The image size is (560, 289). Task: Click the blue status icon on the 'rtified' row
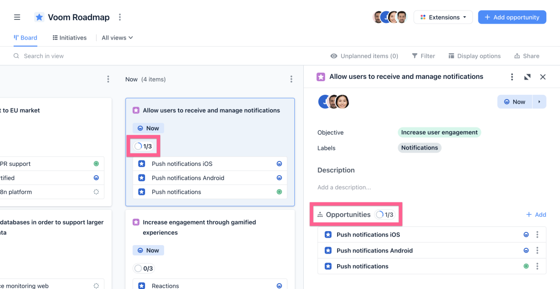click(96, 178)
